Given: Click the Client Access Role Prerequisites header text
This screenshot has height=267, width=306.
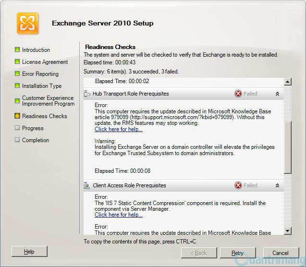Looking at the screenshot, I should click(x=129, y=185).
